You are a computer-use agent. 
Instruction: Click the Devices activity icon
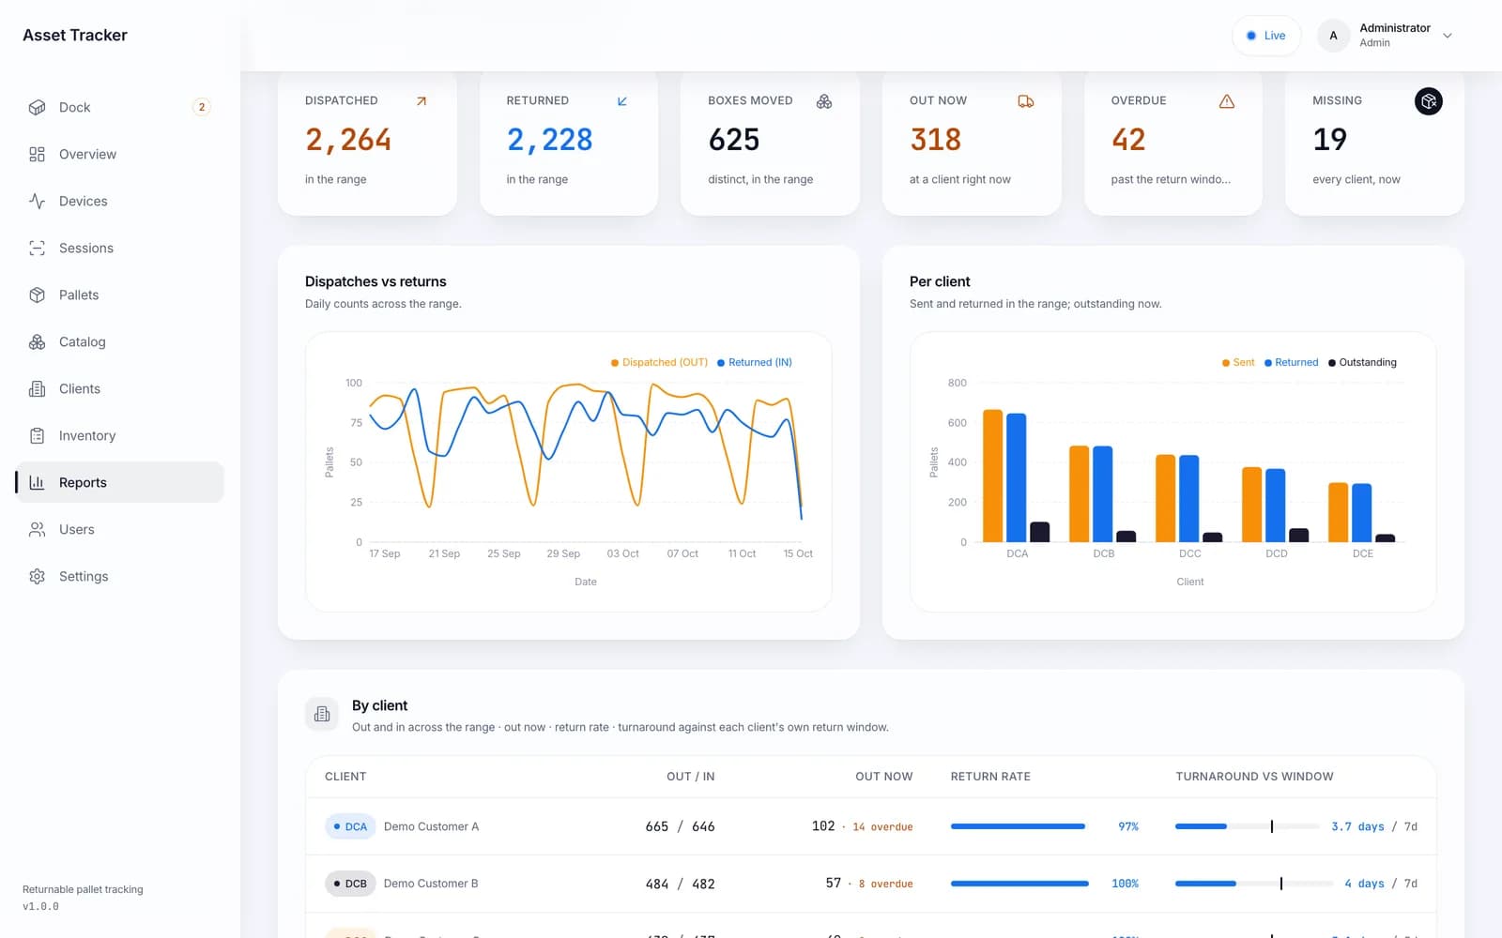coord(37,201)
